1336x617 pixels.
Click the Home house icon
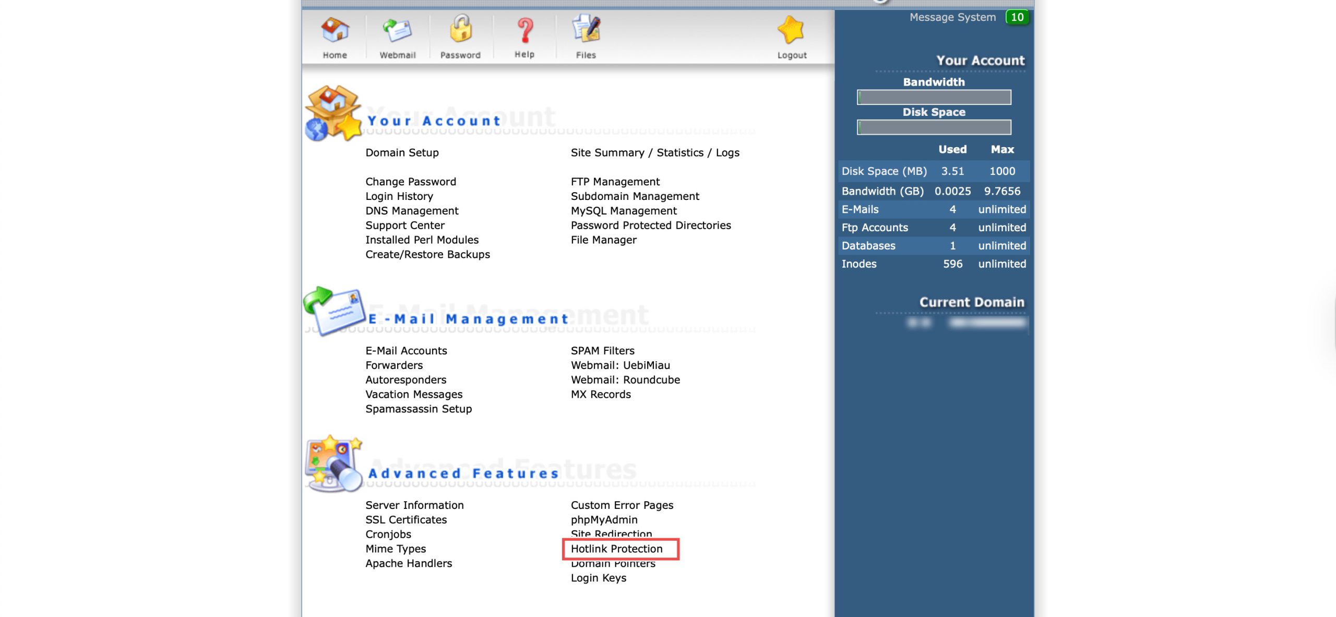pyautogui.click(x=335, y=30)
